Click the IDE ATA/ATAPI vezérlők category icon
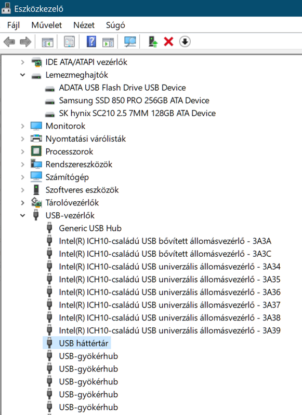Image resolution: width=302 pixels, height=415 pixels. coord(36,62)
